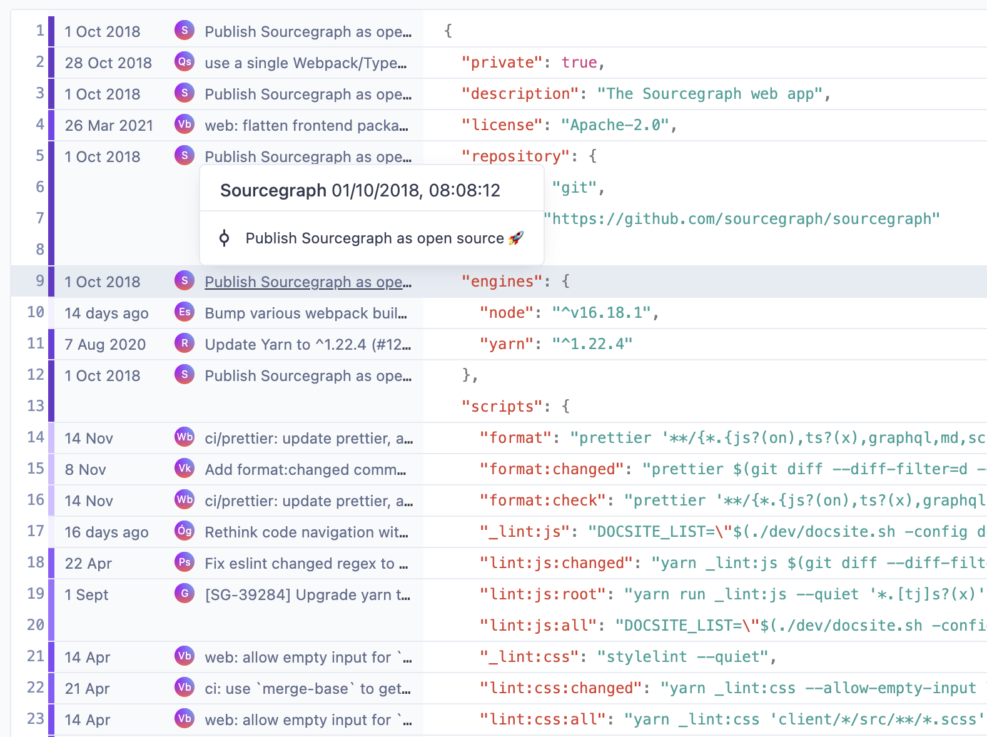Viewport: 987px width, 737px height.
Task: Click the R avatar on line 11
Action: [x=185, y=343]
